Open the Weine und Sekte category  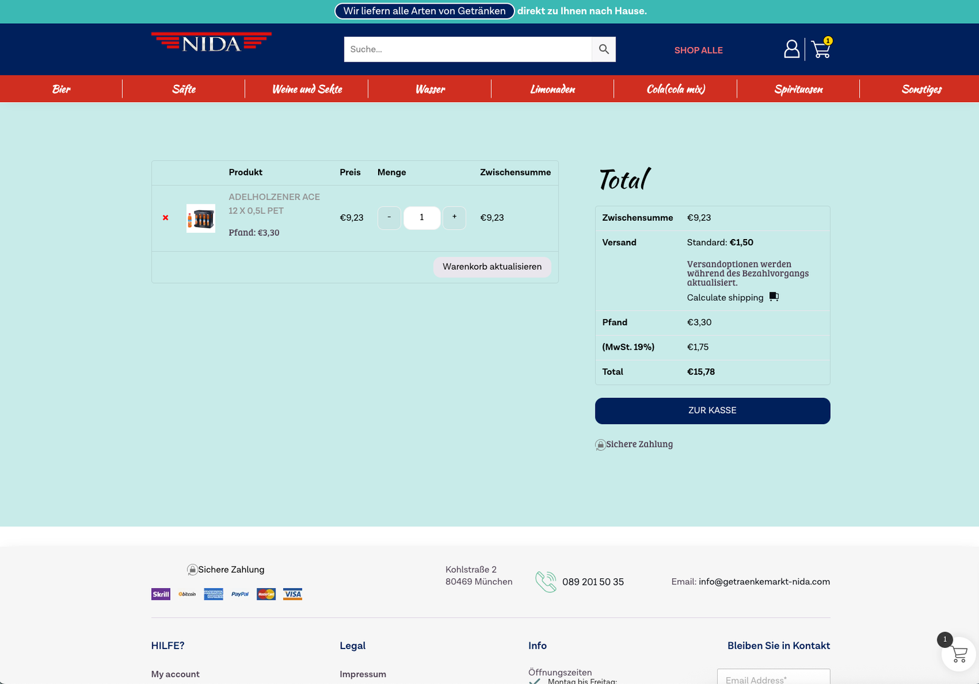point(307,89)
